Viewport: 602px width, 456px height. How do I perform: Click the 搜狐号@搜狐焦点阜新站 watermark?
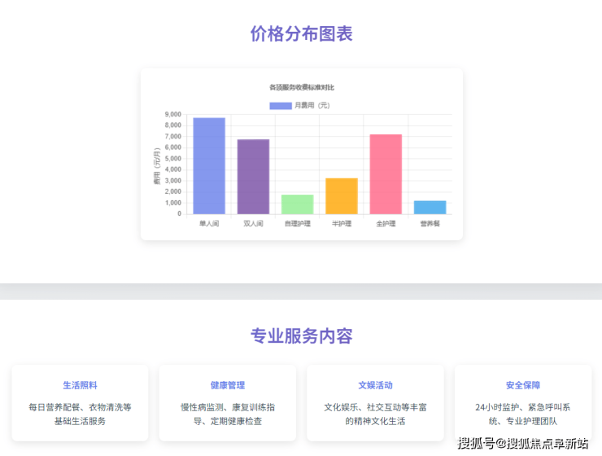point(522,443)
